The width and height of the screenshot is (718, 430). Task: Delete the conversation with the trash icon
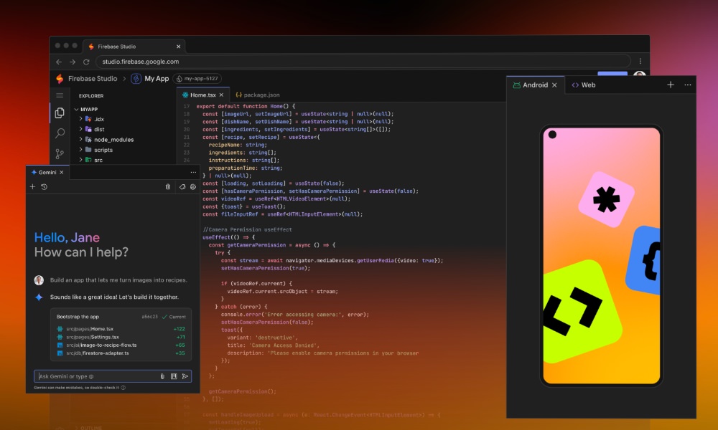tap(169, 186)
